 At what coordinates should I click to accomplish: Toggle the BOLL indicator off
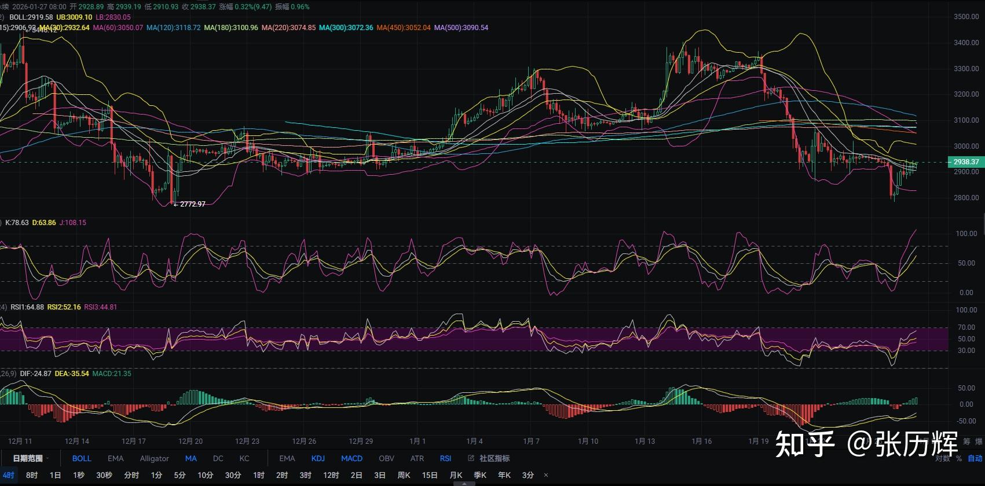pyautogui.click(x=82, y=458)
